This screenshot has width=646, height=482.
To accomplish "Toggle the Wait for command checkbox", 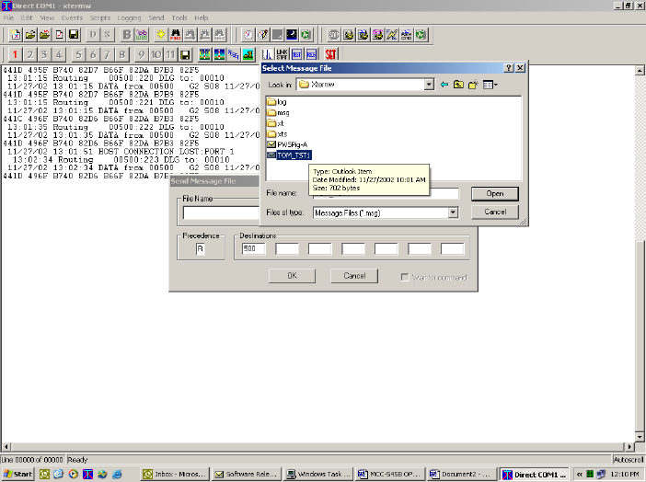I will pyautogui.click(x=405, y=277).
